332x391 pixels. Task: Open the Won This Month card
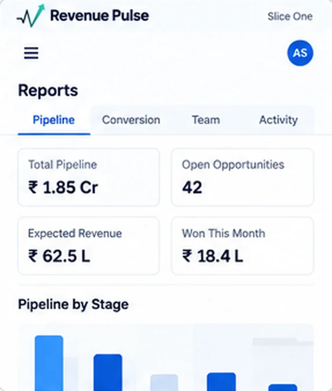242,246
